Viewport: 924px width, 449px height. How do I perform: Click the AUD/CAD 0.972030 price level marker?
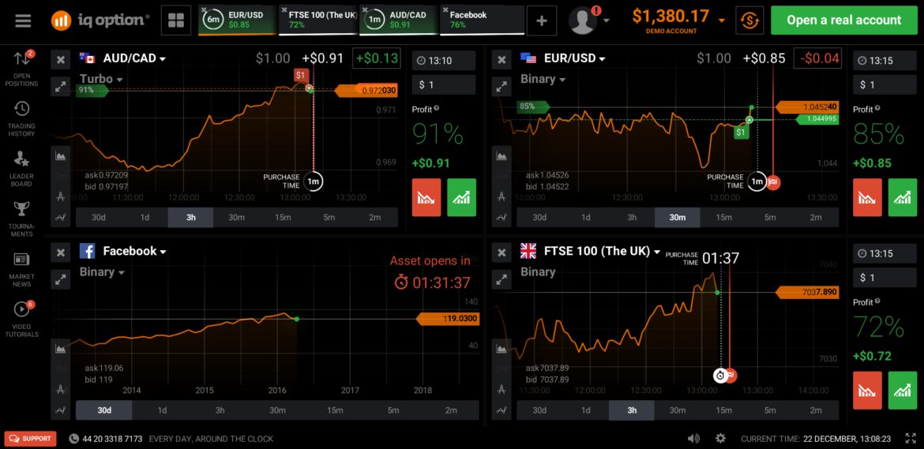366,91
